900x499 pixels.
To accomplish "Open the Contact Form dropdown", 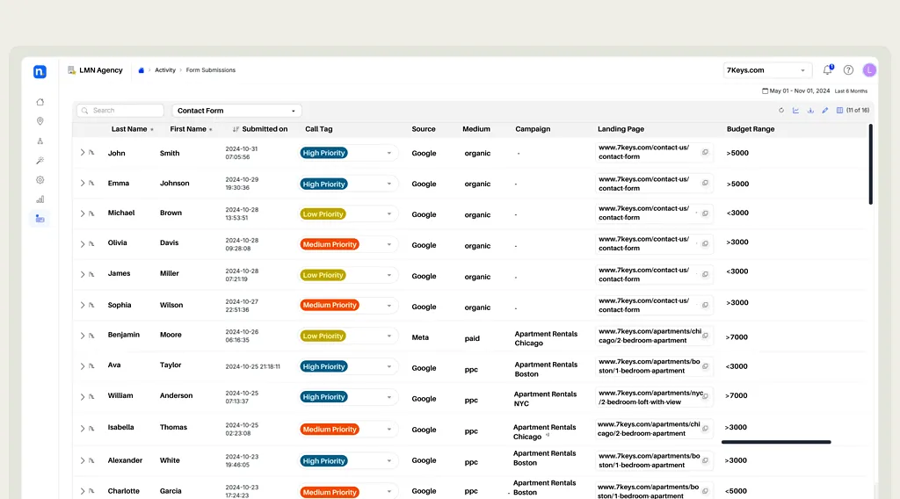I will (236, 111).
